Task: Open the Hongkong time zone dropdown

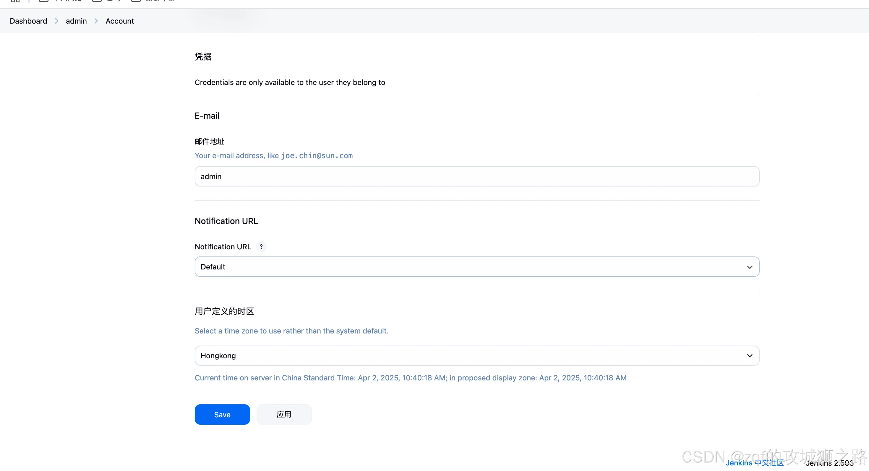Action: (x=477, y=355)
